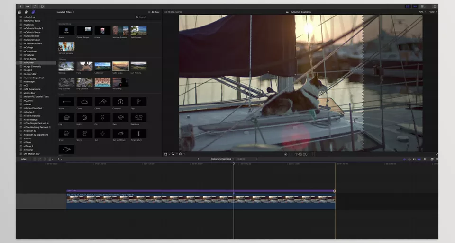Go back in timeline history arrow
The image size is (455, 243).
[x=199, y=159]
